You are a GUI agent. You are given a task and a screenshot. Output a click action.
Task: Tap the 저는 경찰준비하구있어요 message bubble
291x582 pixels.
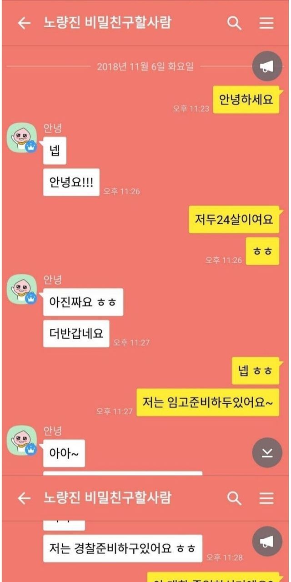pyautogui.click(x=123, y=548)
